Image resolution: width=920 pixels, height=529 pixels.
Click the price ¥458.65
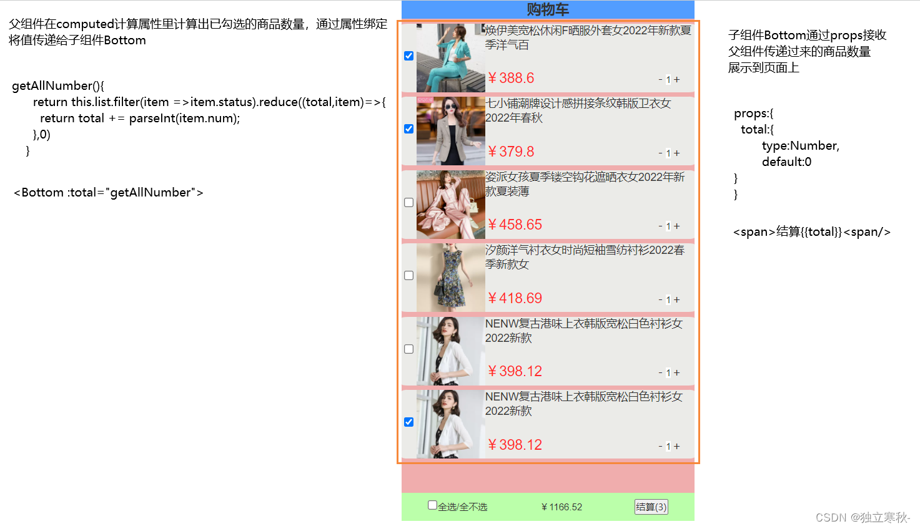click(x=515, y=225)
